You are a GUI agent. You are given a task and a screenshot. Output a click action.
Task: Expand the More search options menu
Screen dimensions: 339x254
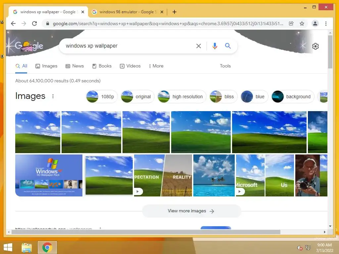[x=156, y=66]
